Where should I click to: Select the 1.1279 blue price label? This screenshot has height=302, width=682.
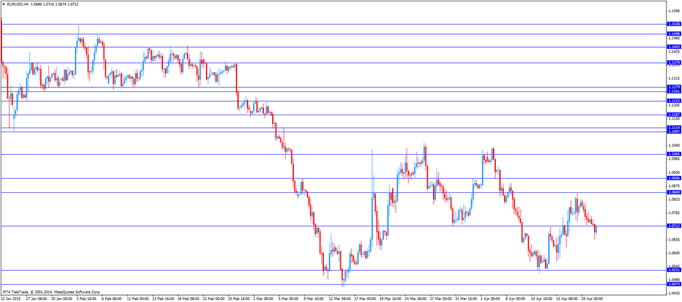tap(673, 87)
